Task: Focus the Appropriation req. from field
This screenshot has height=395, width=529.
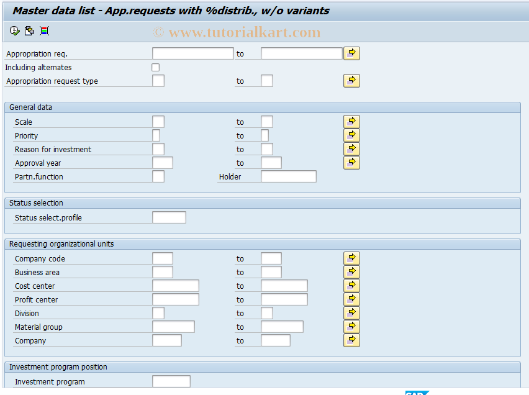Action: pyautogui.click(x=193, y=53)
